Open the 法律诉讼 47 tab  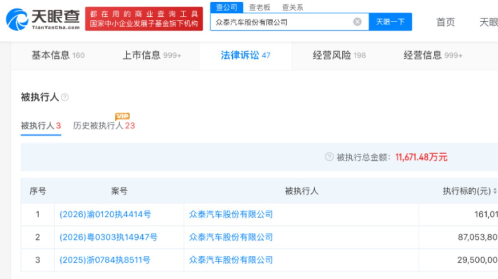pyautogui.click(x=245, y=55)
